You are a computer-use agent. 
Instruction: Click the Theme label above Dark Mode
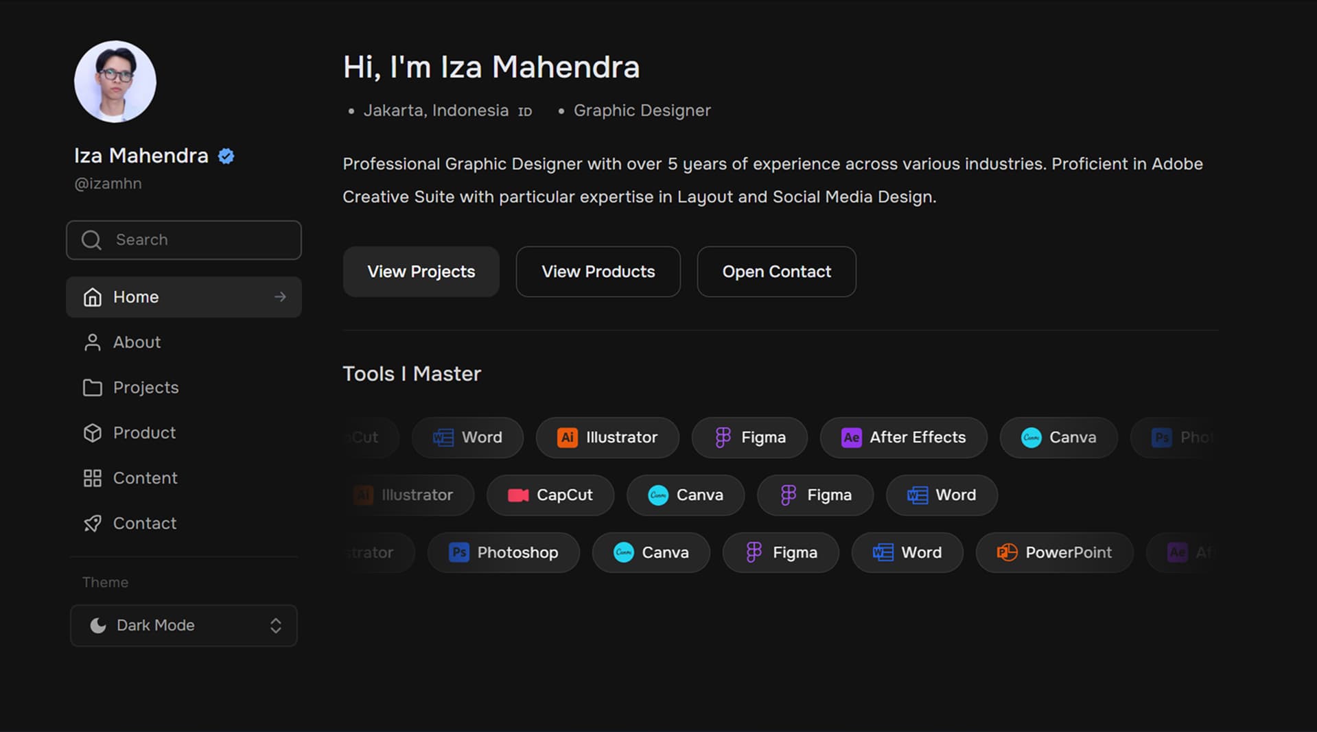point(105,582)
